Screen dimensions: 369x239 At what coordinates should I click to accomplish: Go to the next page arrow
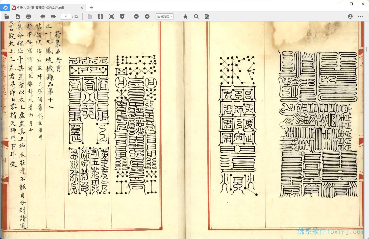tap(53, 16)
